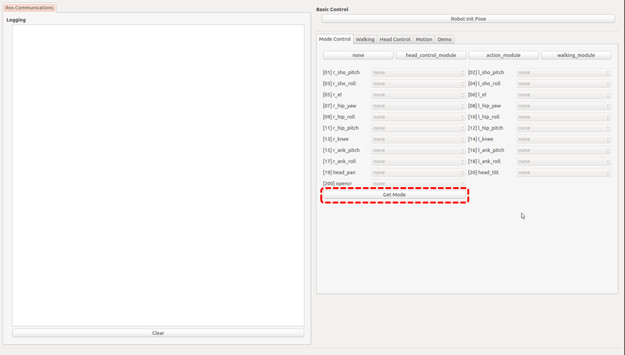Screen dimensions: 625x355
Task: Open the l_sho_pitch module dropdown
Action: (564, 73)
